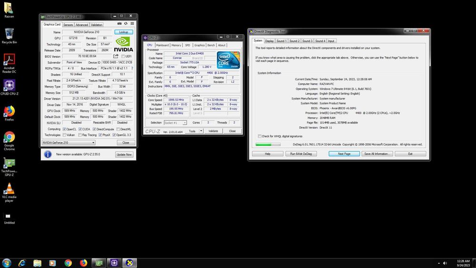Open the NVIDIA GeForce 210 GPU selector dropdown
476x268 pixels.
[69, 142]
